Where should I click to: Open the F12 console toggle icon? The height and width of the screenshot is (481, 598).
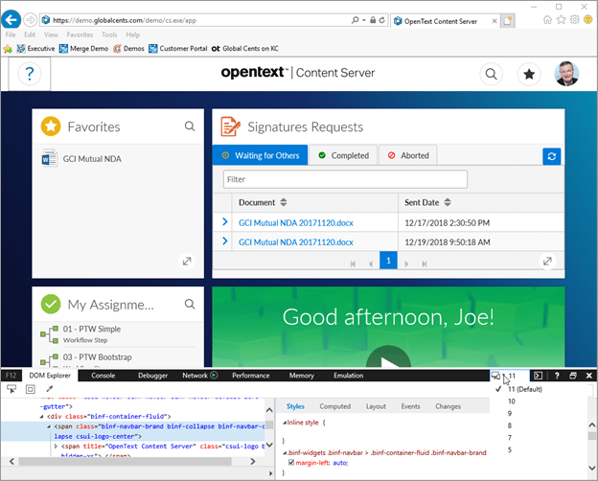538,376
